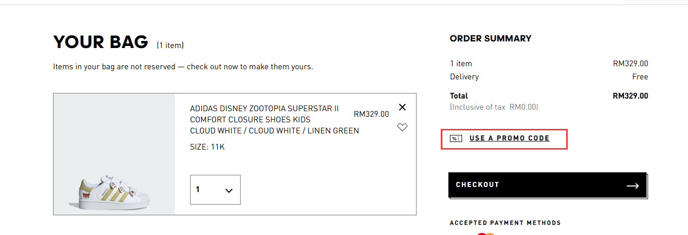Click the product price RM329.00 beside the title

371,114
